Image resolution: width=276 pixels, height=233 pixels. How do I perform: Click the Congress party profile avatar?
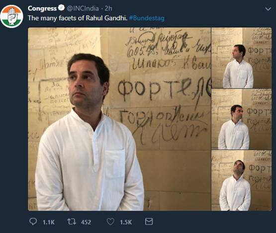point(11,16)
